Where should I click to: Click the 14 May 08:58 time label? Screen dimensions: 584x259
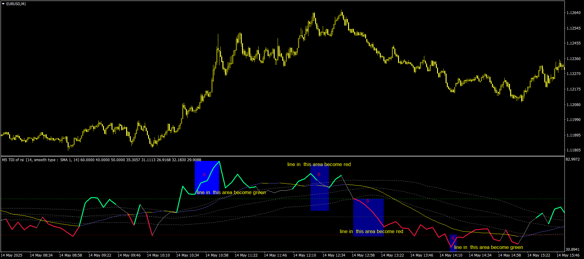(x=70, y=255)
